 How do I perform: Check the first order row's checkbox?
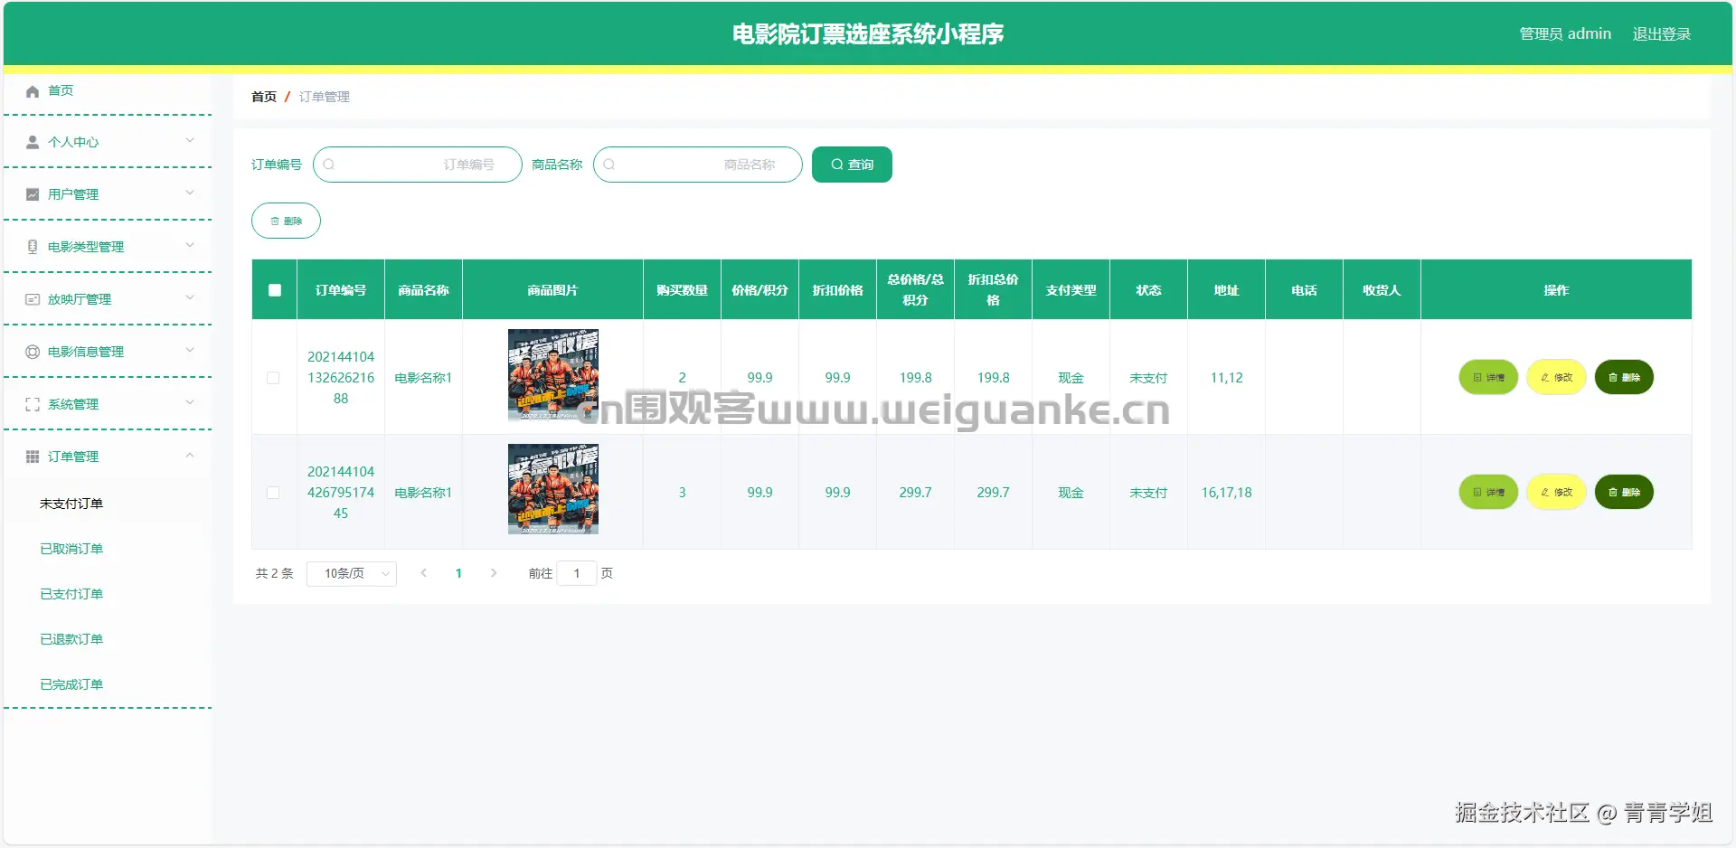point(274,378)
